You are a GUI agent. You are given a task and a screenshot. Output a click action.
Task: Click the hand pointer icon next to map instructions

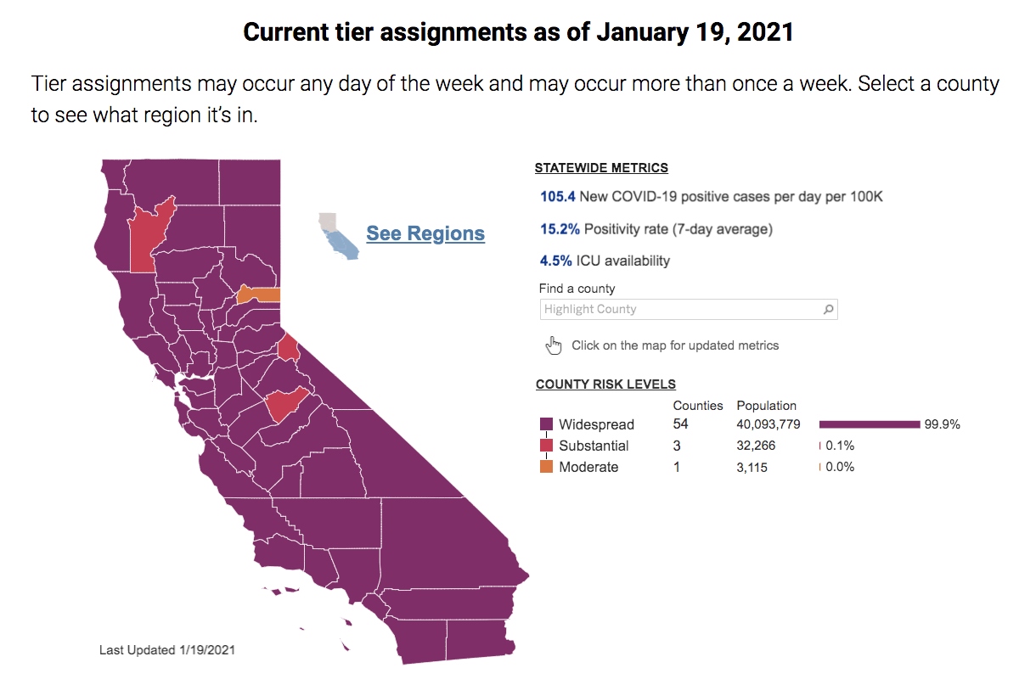click(555, 345)
